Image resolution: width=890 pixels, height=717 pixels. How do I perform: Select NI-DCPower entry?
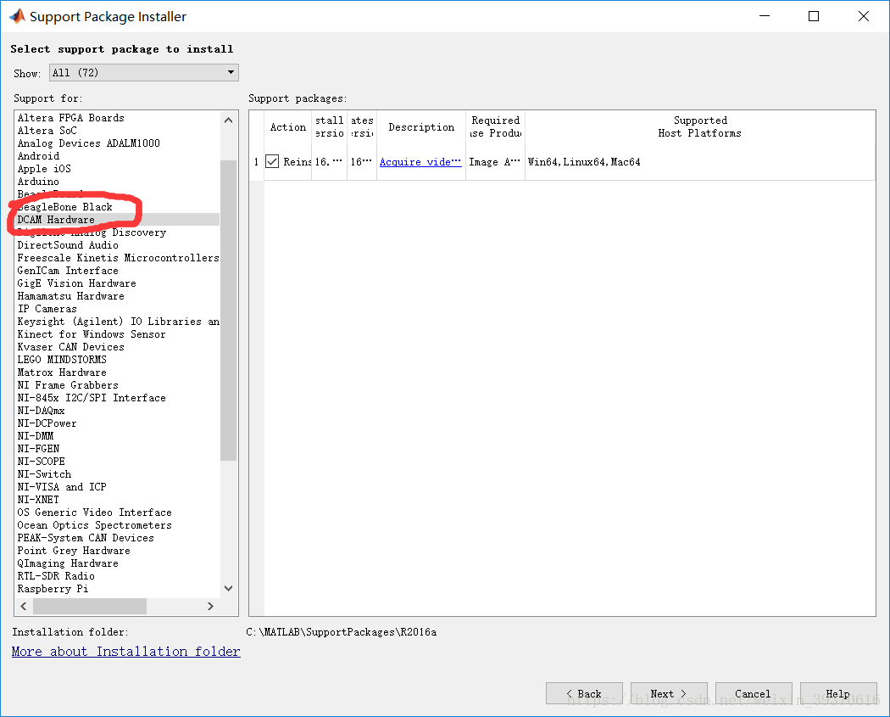pos(118,423)
